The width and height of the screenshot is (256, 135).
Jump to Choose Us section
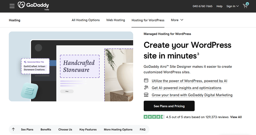[x=65, y=130]
